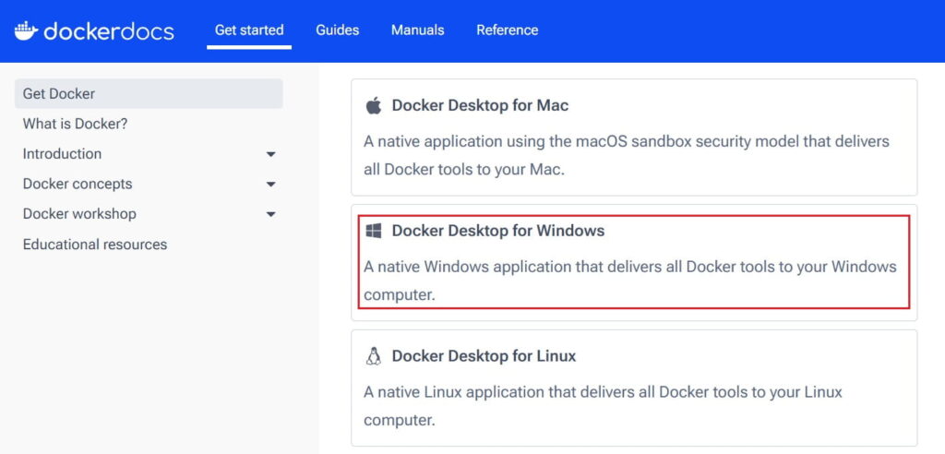The image size is (945, 454).
Task: Open Introduction in the sidebar
Action: [62, 154]
